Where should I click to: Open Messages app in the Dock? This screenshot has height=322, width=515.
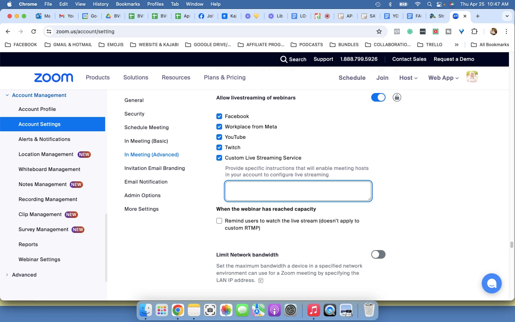point(242,310)
